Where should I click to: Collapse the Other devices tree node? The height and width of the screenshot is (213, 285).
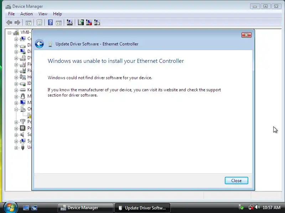pyautogui.click(x=16, y=109)
